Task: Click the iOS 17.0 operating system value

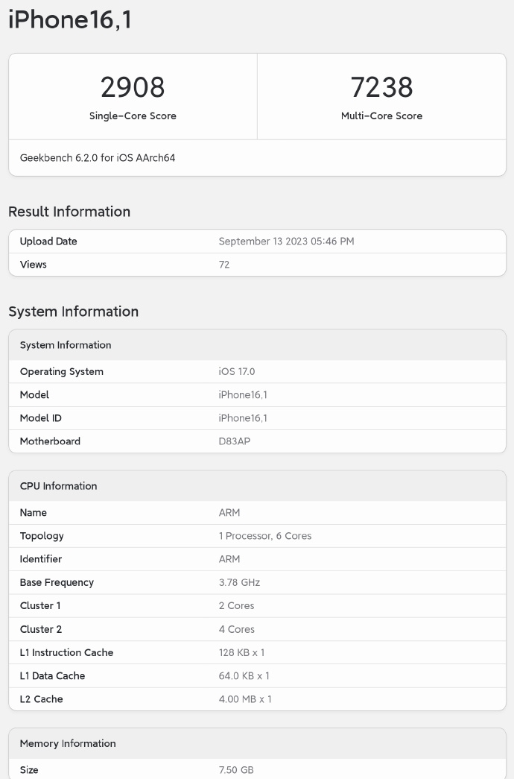Action: pos(237,372)
